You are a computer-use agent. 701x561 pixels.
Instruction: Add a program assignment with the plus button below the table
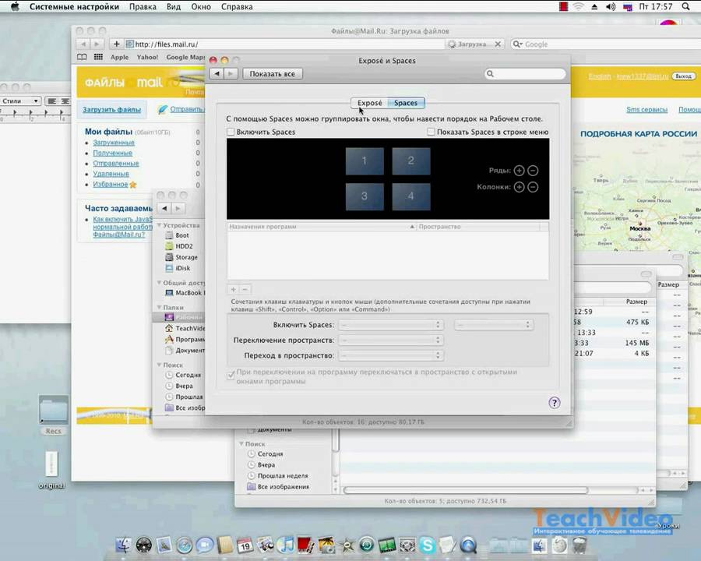[x=233, y=289]
